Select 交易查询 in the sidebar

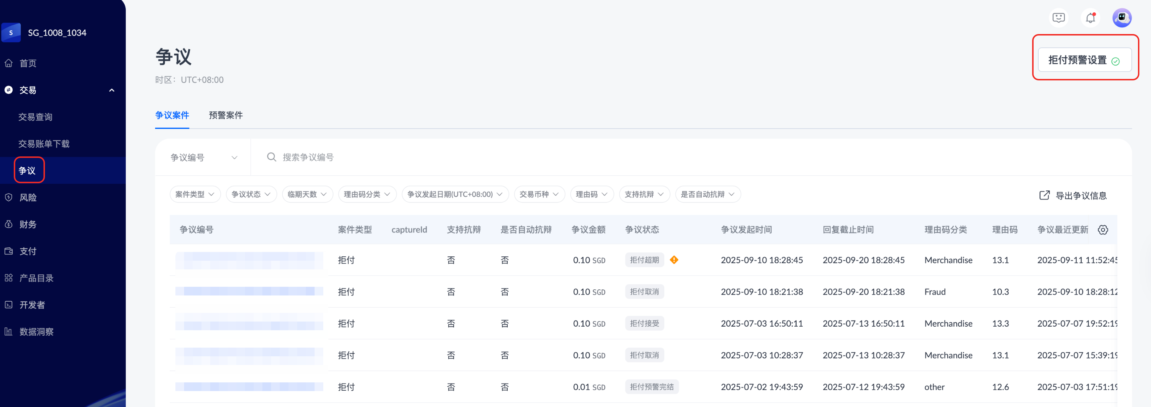coord(35,117)
